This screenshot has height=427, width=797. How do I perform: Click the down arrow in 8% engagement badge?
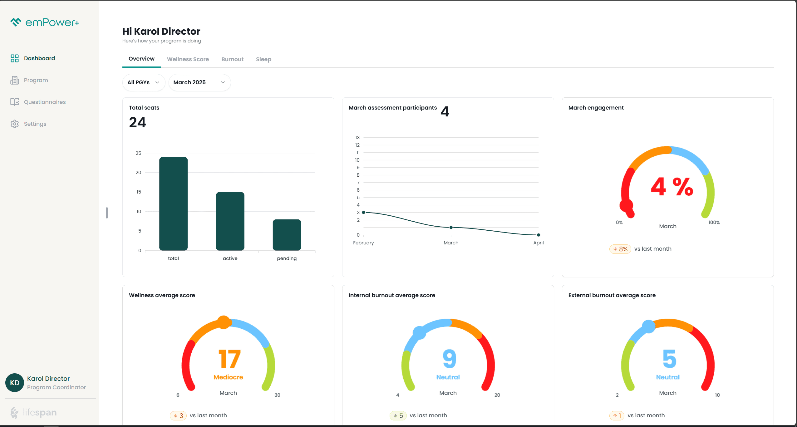click(x=615, y=249)
